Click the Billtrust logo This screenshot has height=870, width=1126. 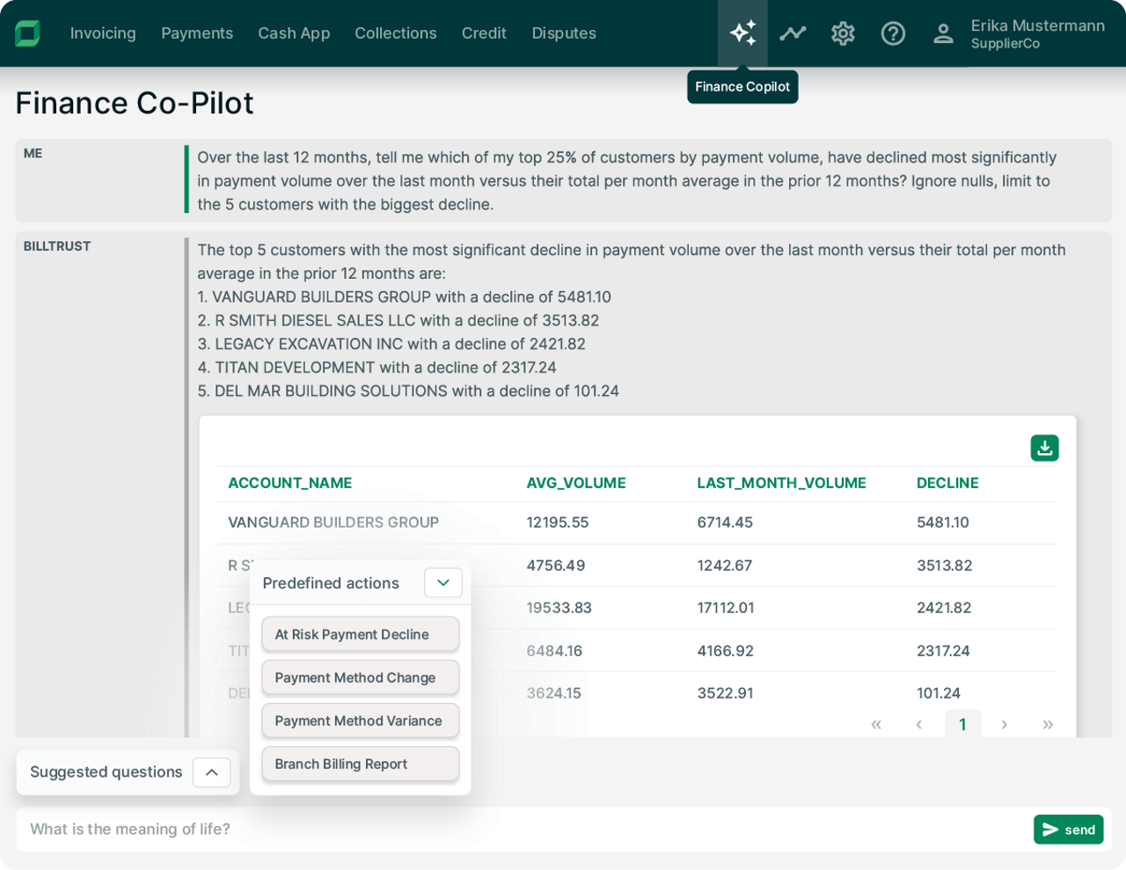(x=28, y=33)
